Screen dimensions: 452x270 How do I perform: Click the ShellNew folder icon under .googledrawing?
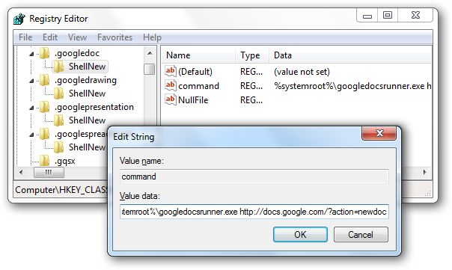pyautogui.click(x=59, y=93)
